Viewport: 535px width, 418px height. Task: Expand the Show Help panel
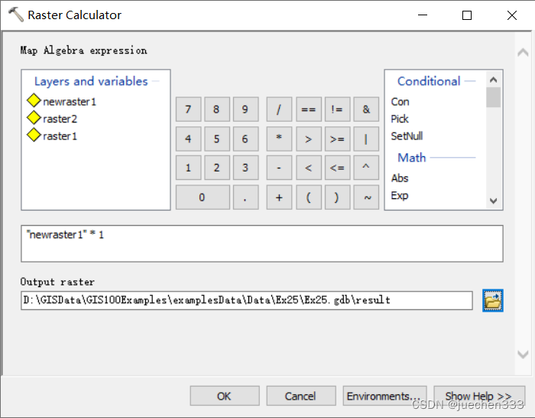pyautogui.click(x=479, y=396)
